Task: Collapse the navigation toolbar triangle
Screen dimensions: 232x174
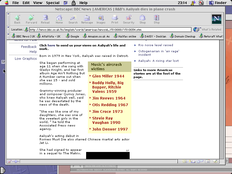Action: tap(8, 14)
